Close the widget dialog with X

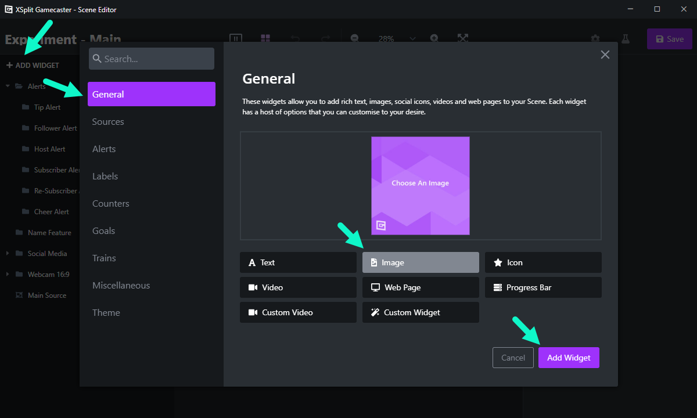tap(605, 55)
